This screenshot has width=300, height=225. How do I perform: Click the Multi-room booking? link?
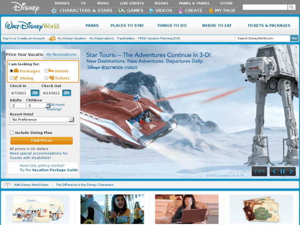pyautogui.click(x=56, y=107)
